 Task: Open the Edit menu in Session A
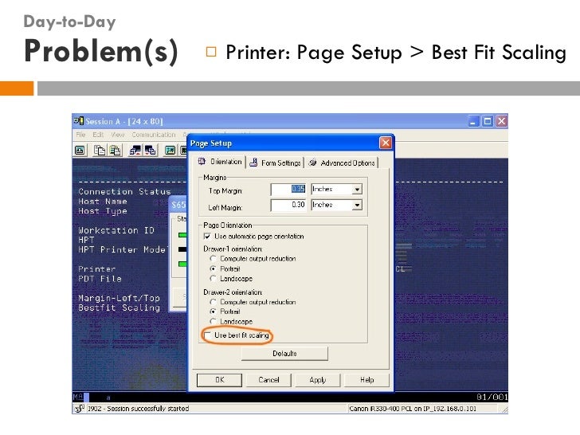click(98, 135)
